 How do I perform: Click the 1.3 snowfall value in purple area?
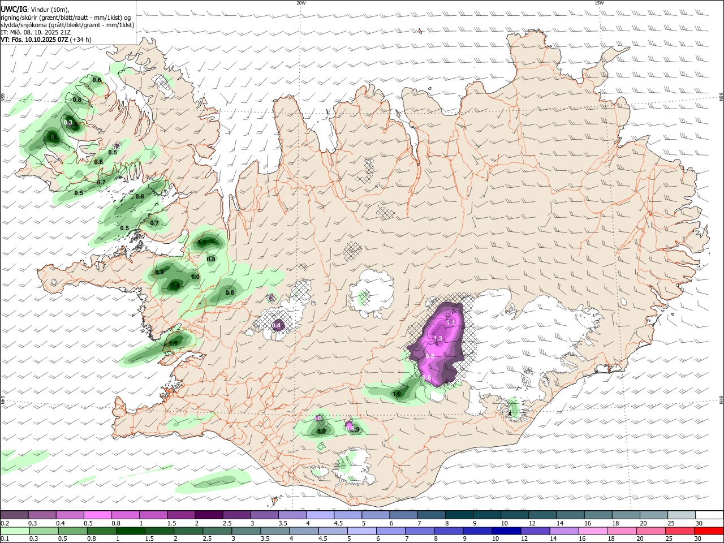(437, 338)
